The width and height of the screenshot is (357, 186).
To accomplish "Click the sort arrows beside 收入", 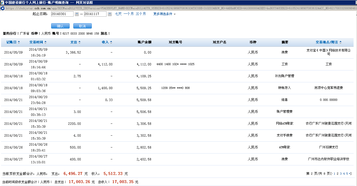I will pos(111,42).
